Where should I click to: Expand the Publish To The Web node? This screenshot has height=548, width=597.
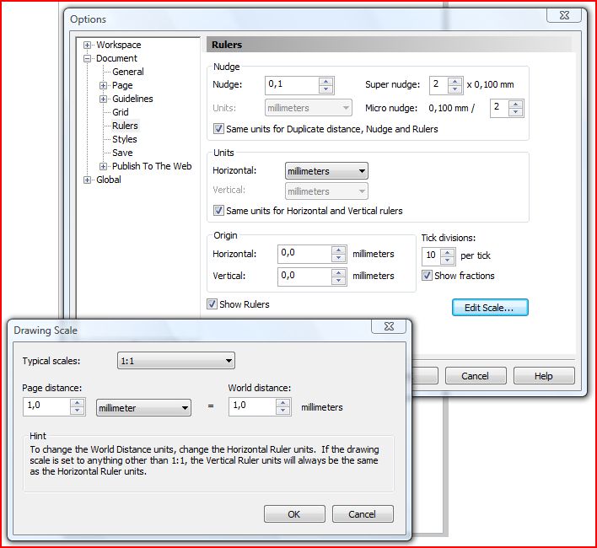click(103, 166)
